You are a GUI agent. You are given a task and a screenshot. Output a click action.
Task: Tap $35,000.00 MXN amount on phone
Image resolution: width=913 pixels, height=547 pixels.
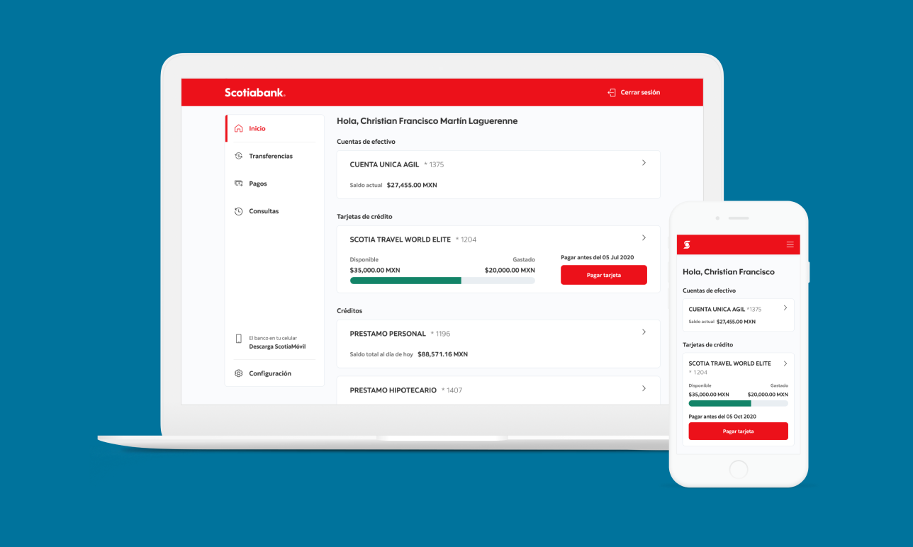709,395
